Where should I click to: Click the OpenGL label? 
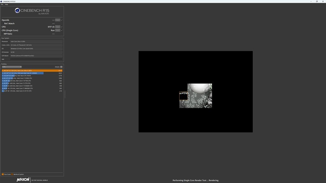5,20
